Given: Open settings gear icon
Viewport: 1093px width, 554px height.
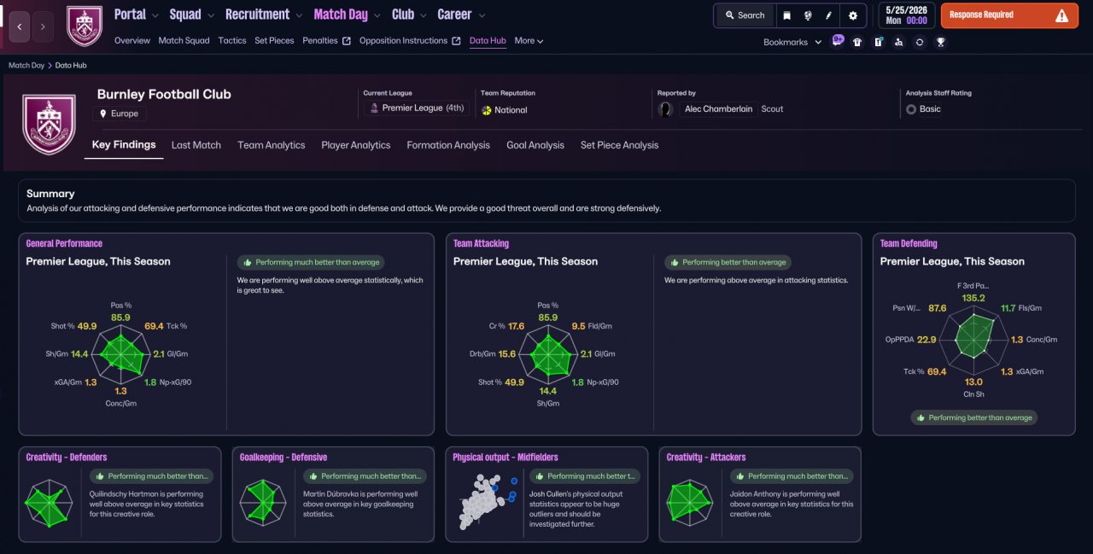Looking at the screenshot, I should (x=852, y=15).
